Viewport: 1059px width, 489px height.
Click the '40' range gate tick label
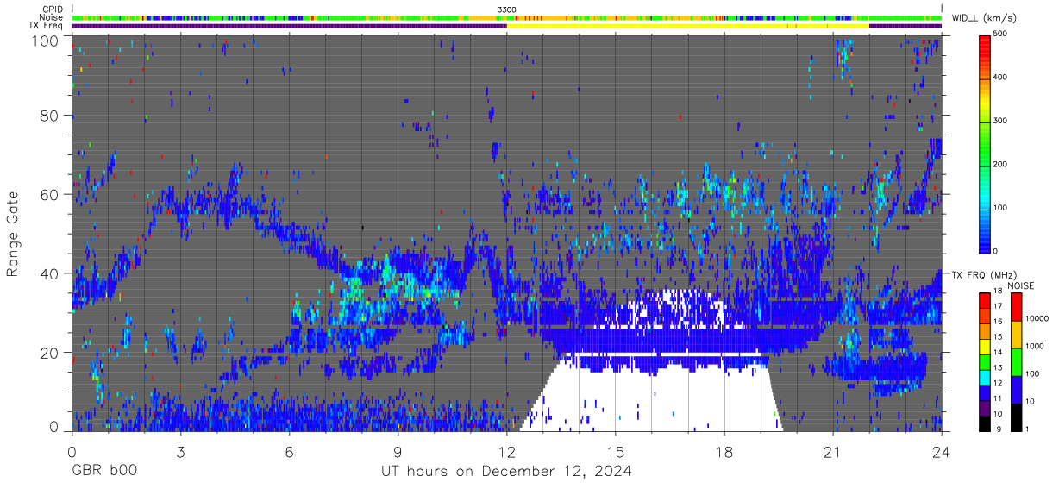50,273
